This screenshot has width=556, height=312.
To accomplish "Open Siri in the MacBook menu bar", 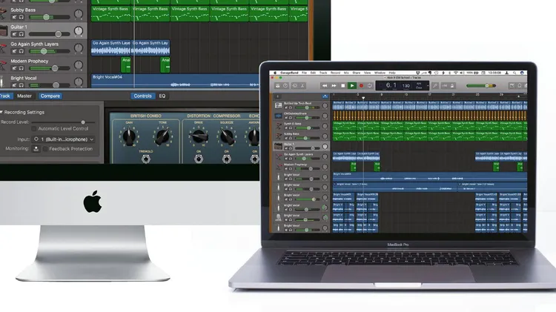I will click(522, 73).
